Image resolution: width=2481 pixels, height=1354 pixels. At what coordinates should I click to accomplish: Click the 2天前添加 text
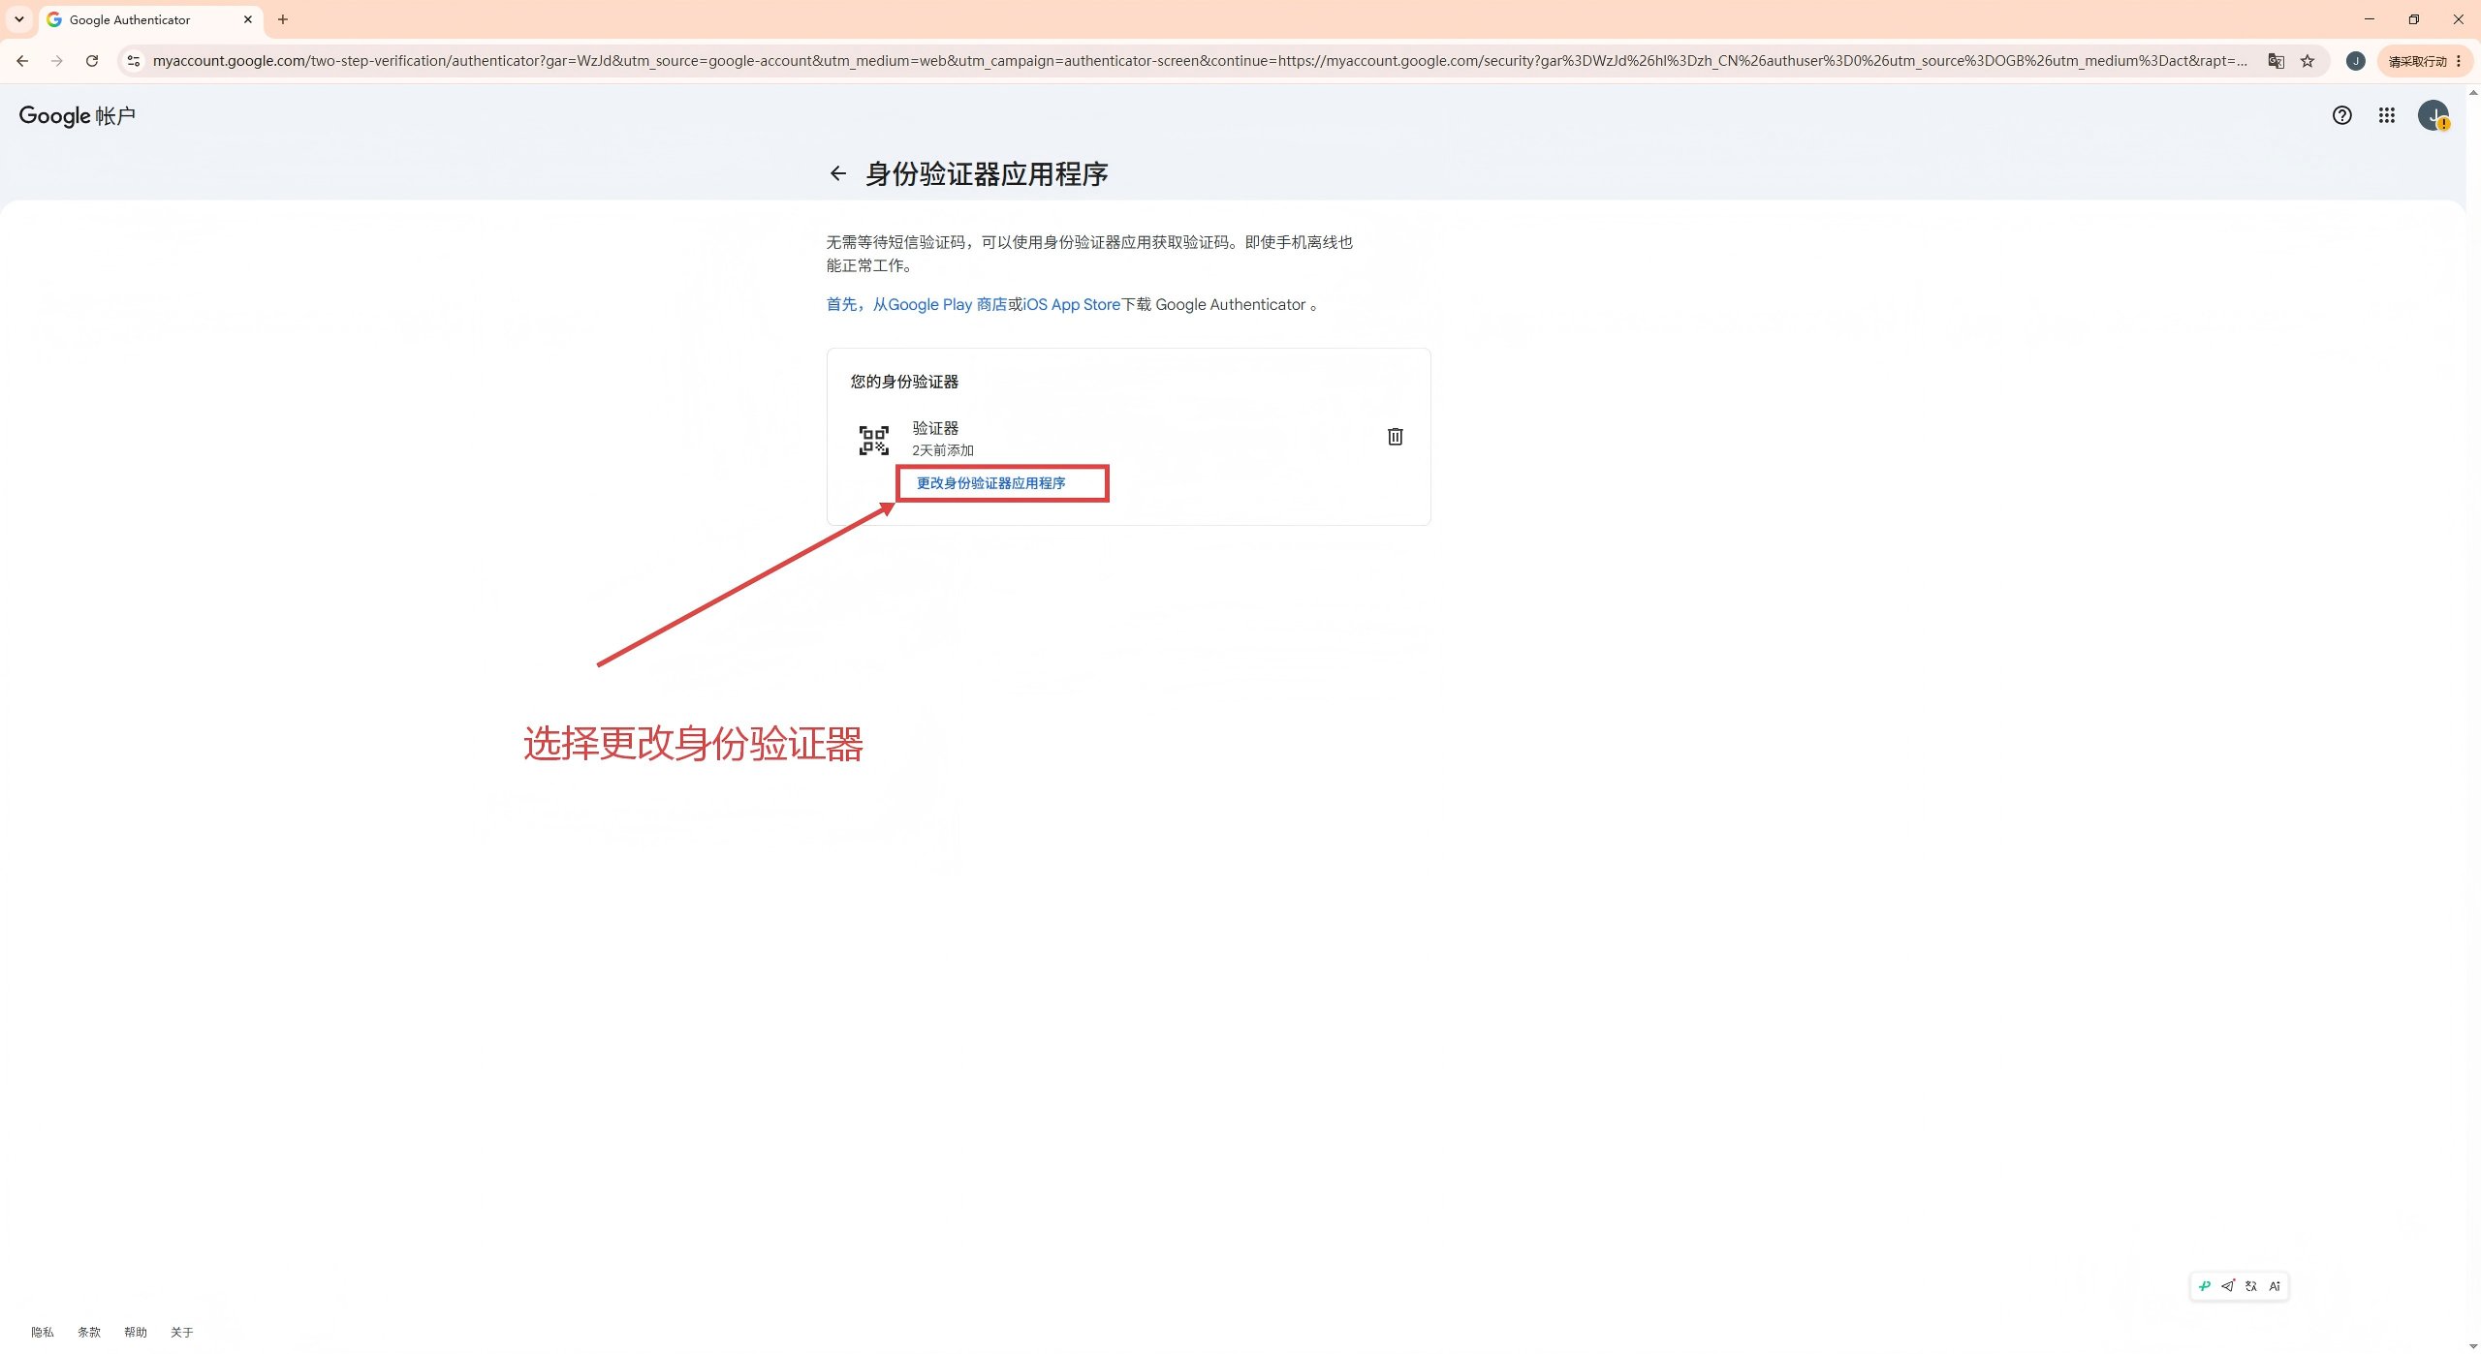(943, 450)
